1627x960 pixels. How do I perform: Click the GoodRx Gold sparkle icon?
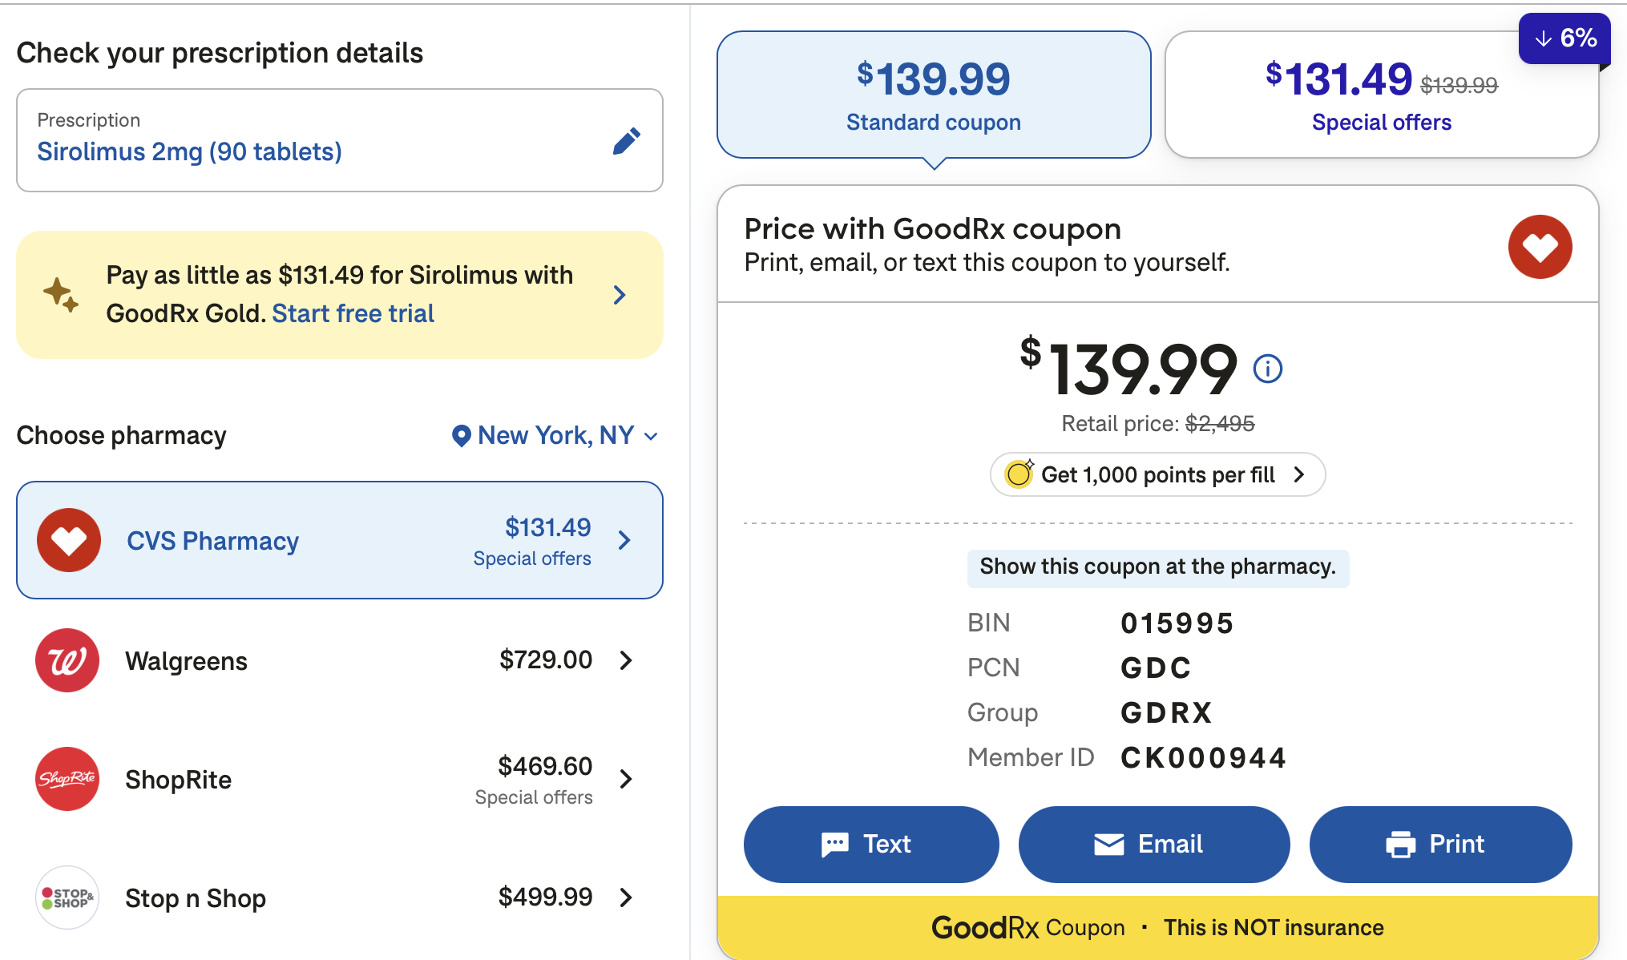click(x=61, y=295)
